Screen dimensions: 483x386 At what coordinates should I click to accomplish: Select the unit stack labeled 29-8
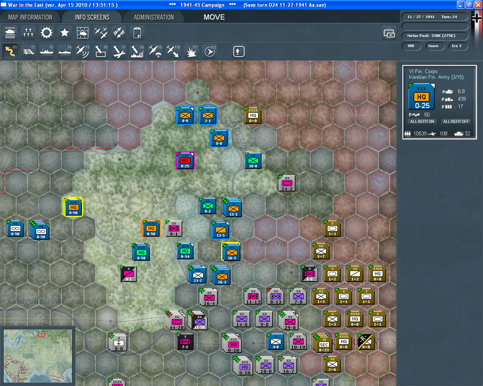pyautogui.click(x=289, y=321)
